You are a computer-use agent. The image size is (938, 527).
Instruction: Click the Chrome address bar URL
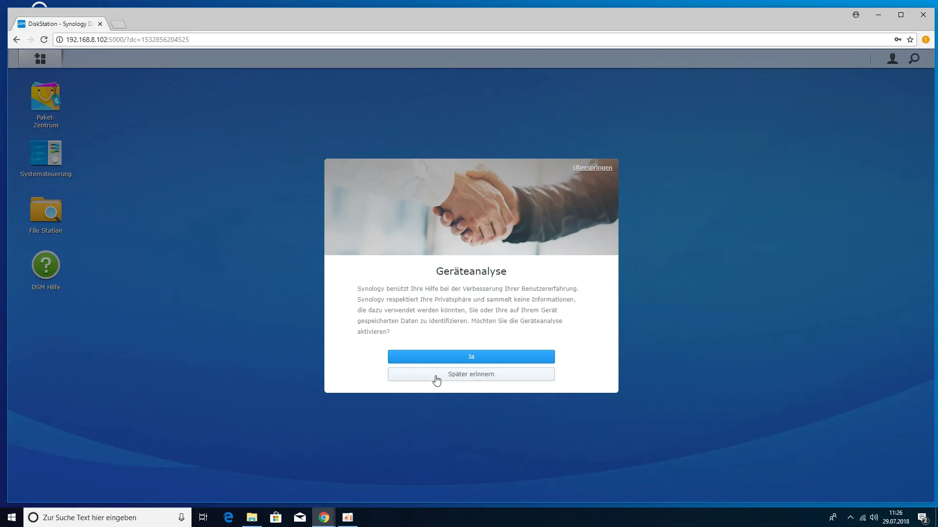[x=128, y=40]
